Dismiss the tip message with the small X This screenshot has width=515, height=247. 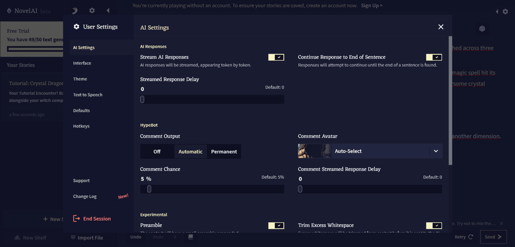[501, 223]
